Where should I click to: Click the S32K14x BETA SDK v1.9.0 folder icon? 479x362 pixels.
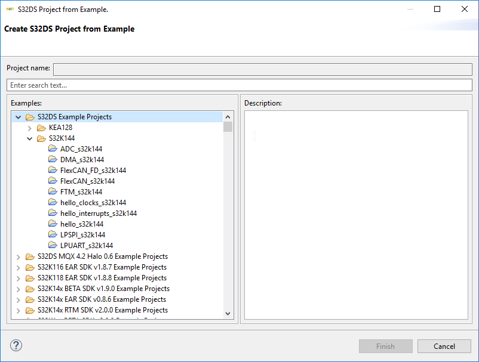(30, 289)
